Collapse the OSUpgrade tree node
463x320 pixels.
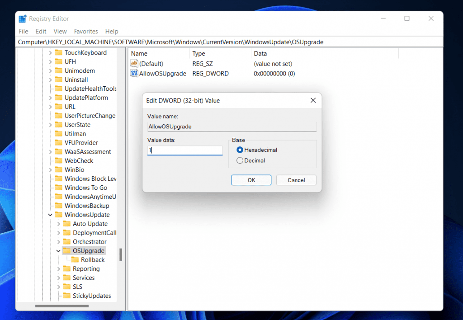coord(58,250)
